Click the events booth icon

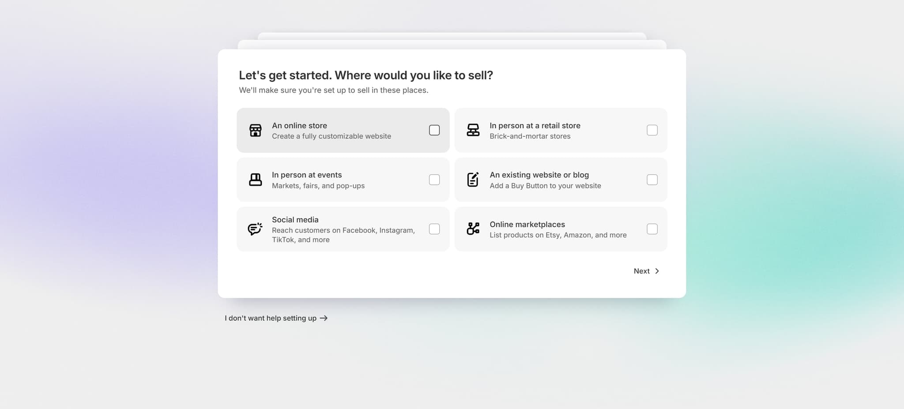click(x=256, y=180)
